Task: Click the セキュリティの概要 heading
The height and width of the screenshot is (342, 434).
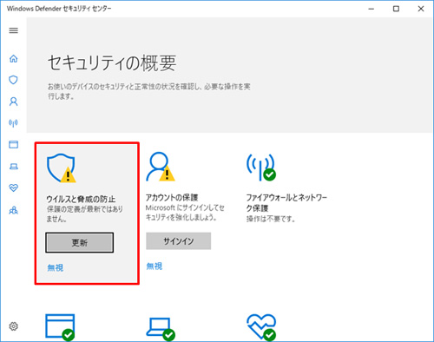Action: click(x=112, y=62)
